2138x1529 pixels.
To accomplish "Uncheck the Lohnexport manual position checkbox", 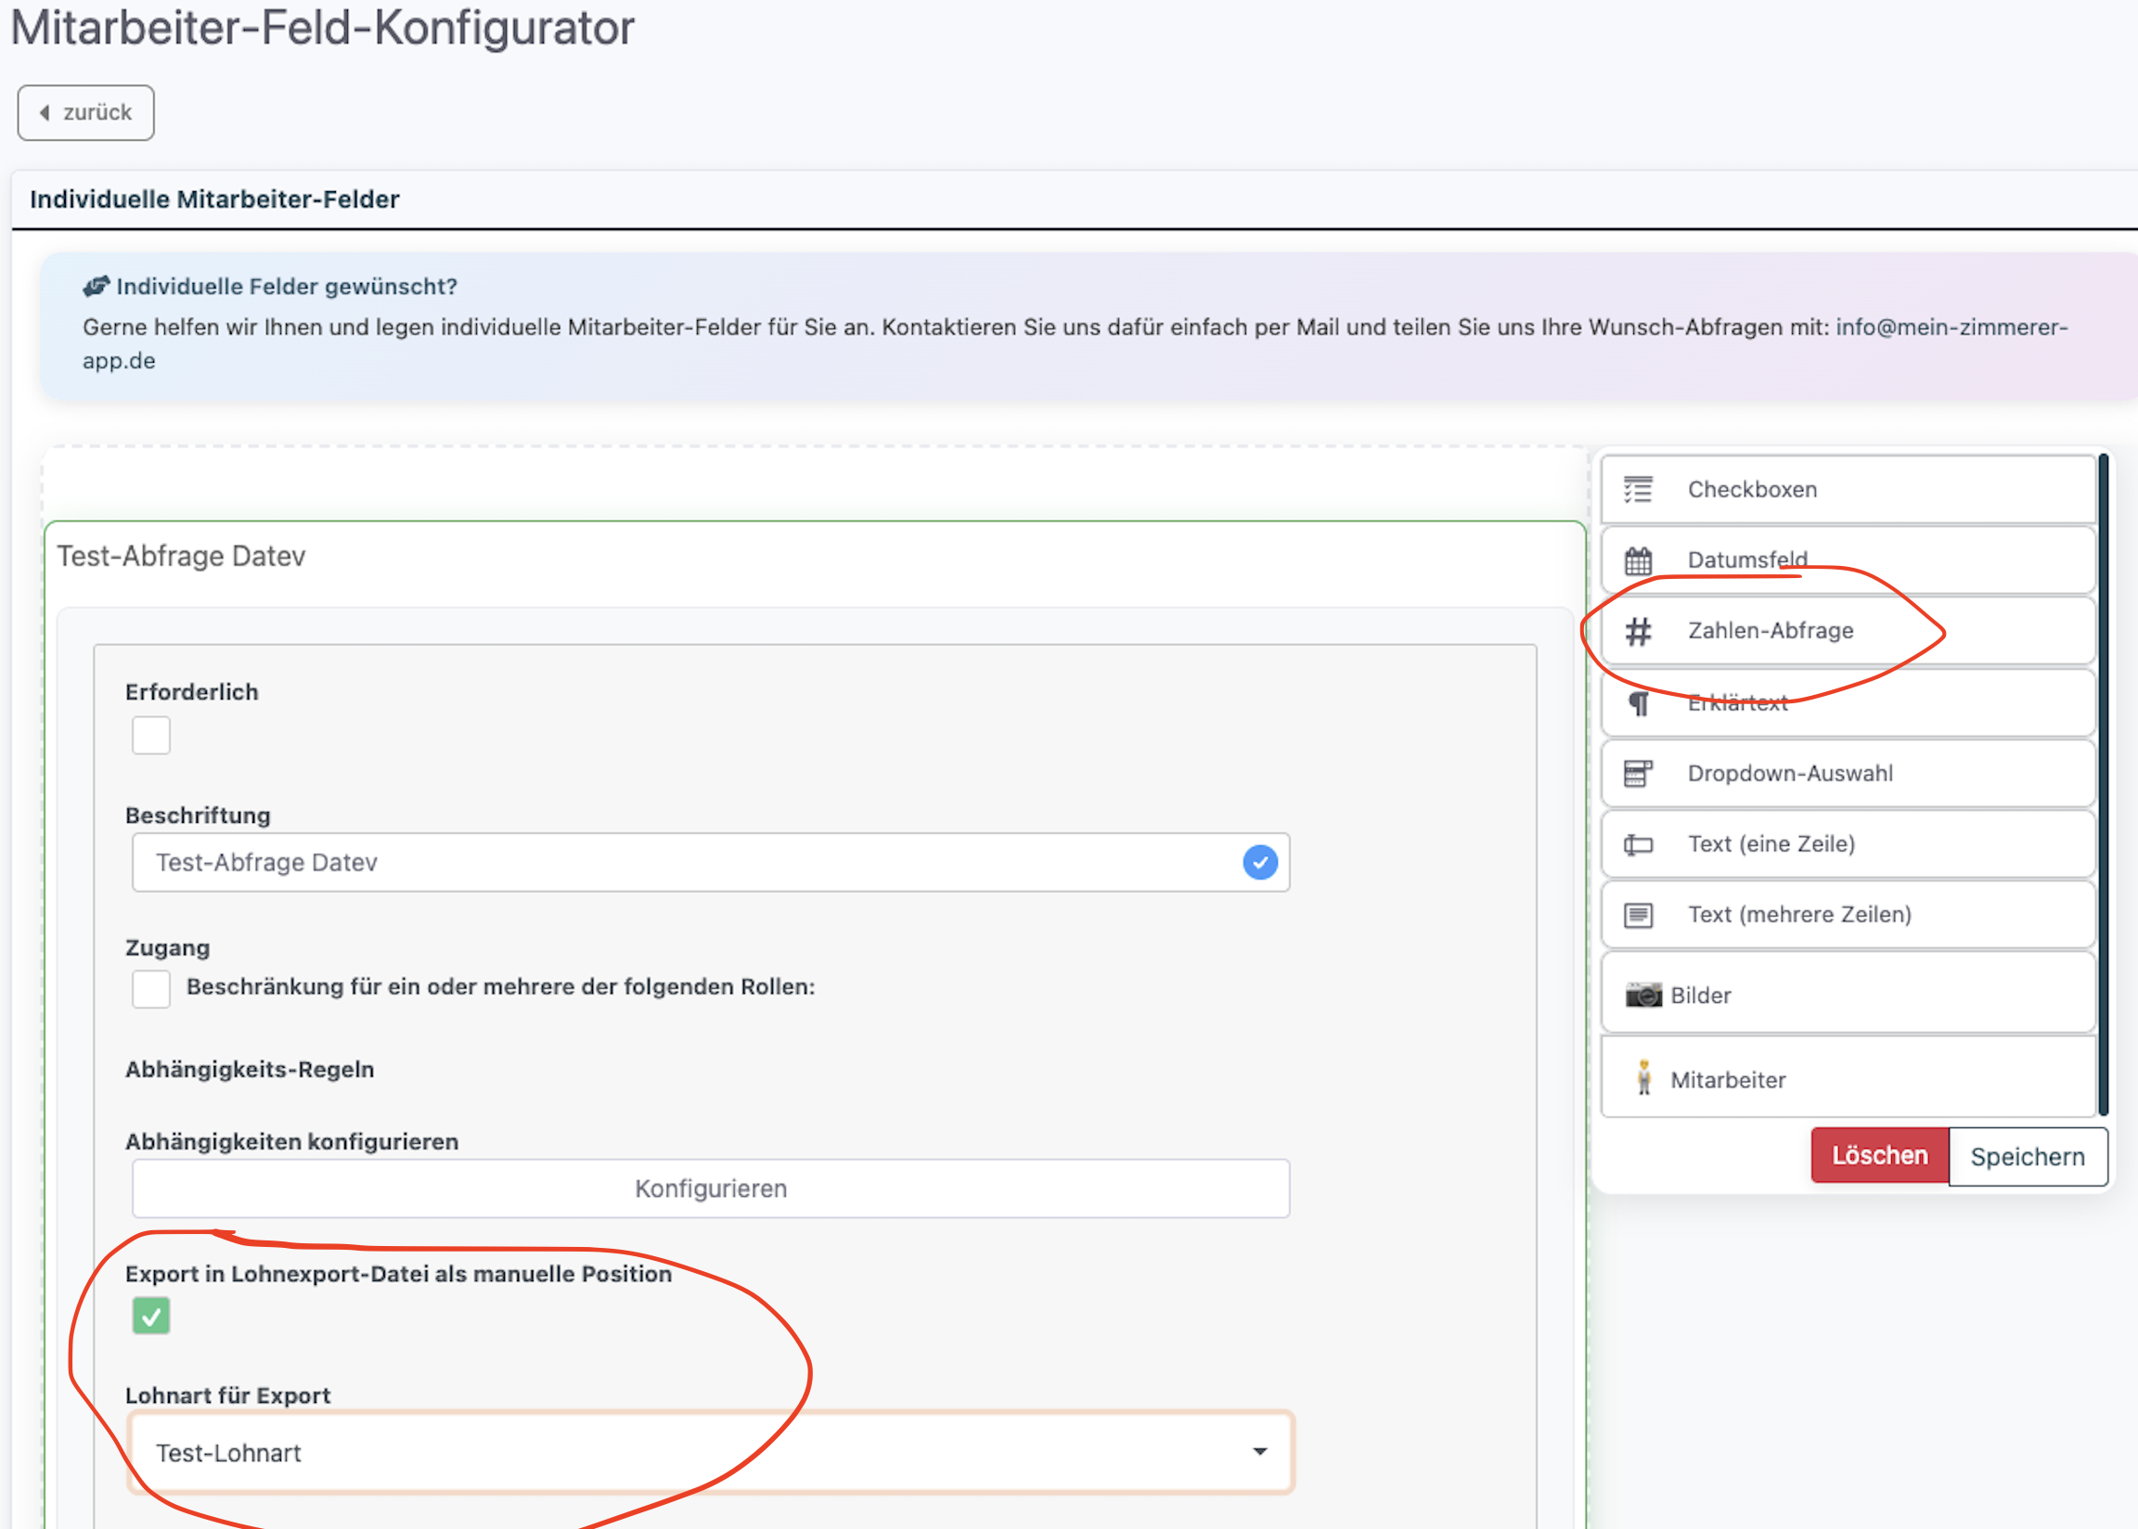I will [150, 1317].
